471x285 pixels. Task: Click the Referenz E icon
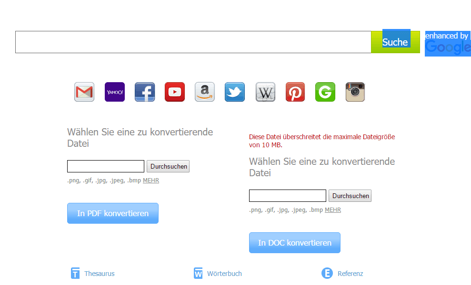[327, 273]
